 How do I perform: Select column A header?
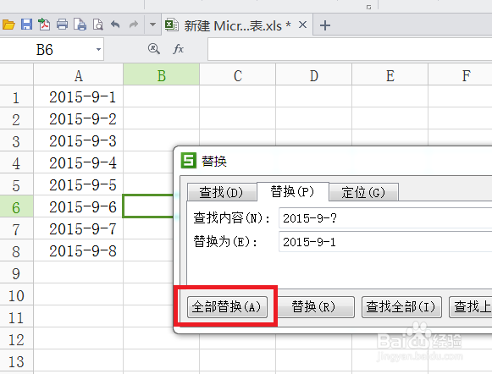pyautogui.click(x=79, y=75)
